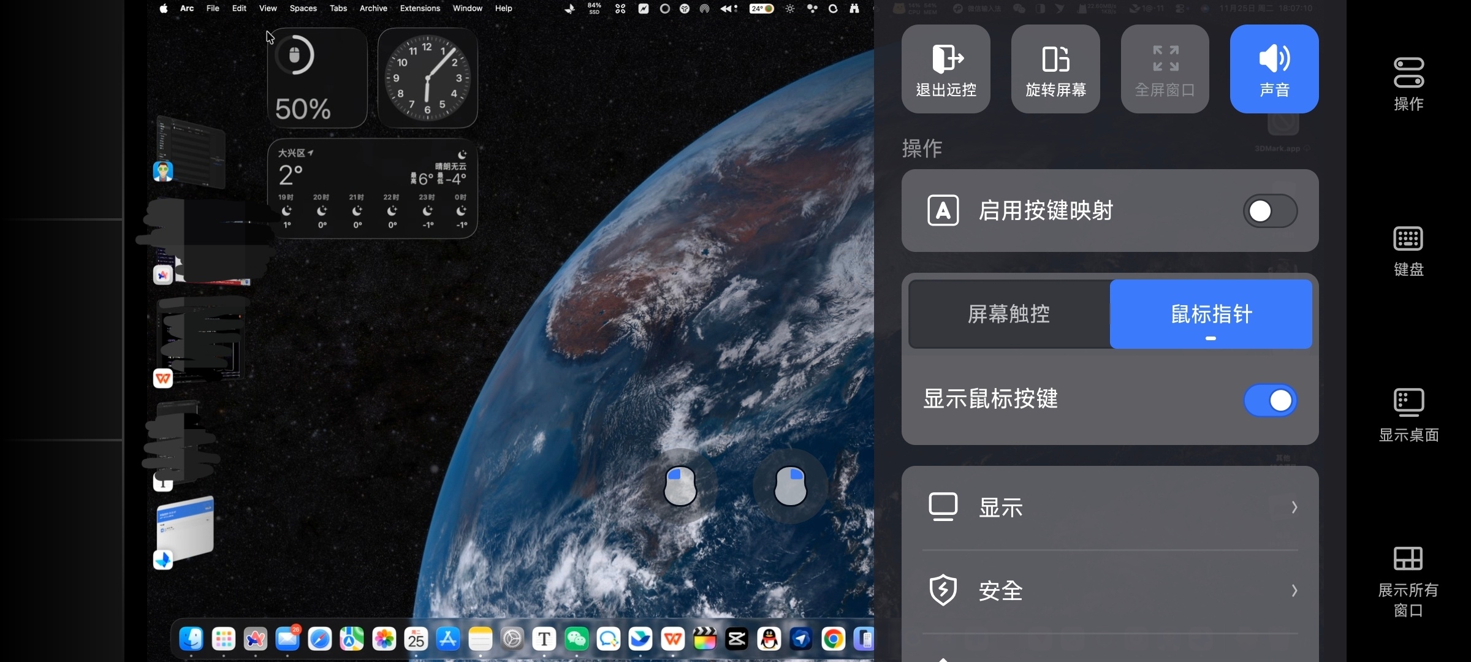The height and width of the screenshot is (662, 1471).
Task: Switch to 屏幕触控 touch mode tab
Action: pyautogui.click(x=1009, y=314)
